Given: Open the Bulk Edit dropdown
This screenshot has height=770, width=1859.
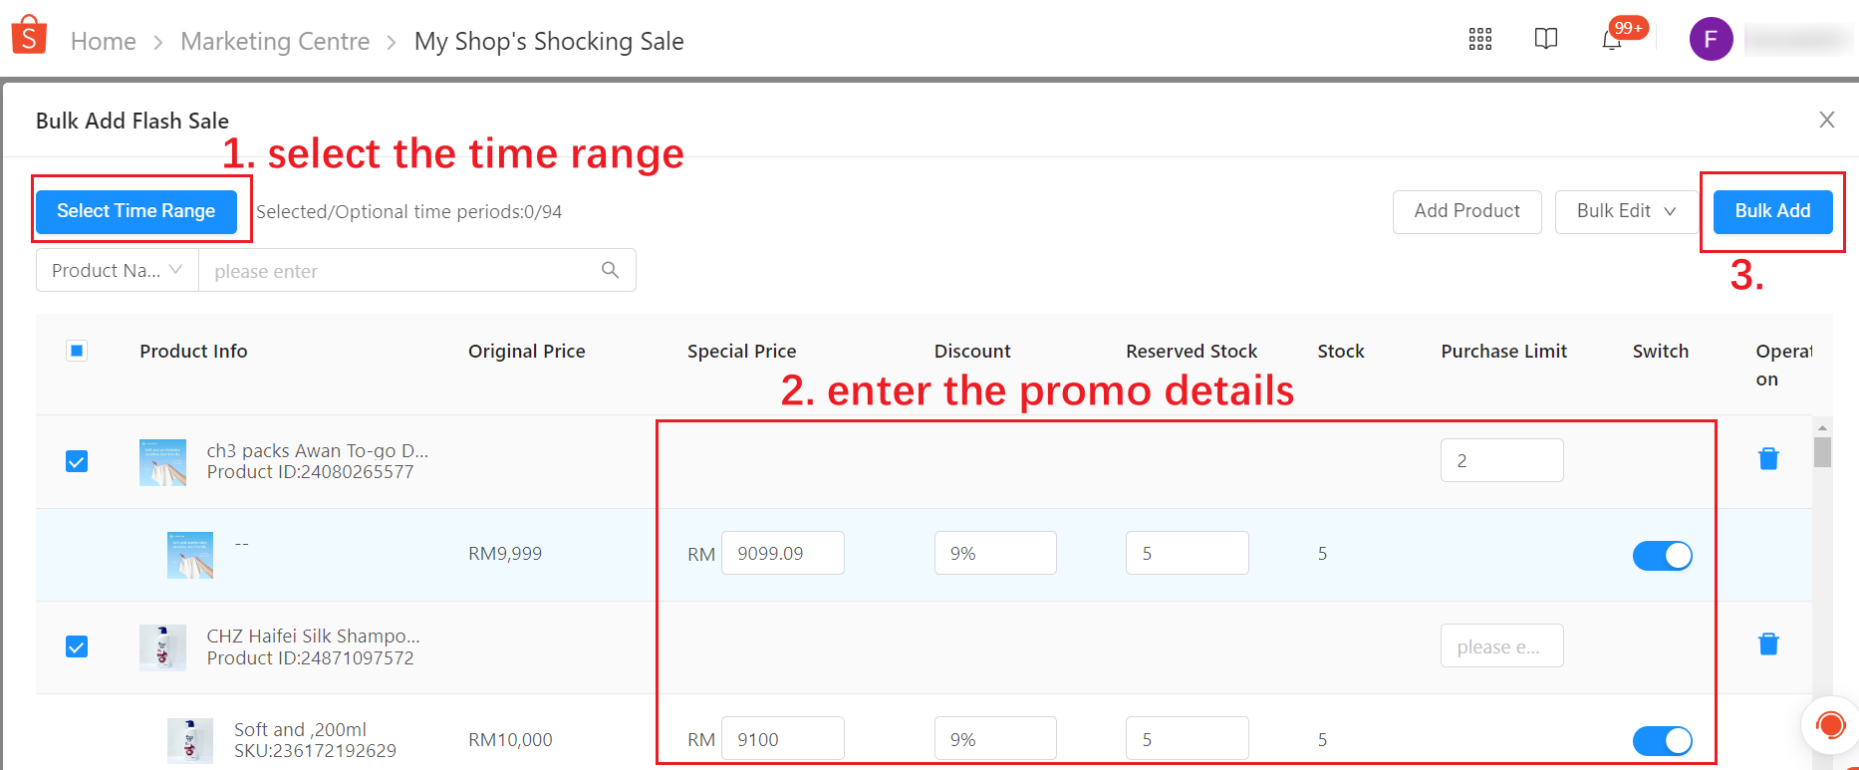Looking at the screenshot, I should point(1624,211).
